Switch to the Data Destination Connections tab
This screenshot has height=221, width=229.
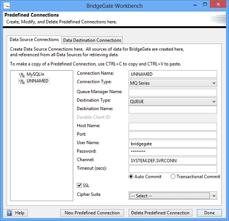pyautogui.click(x=92, y=40)
